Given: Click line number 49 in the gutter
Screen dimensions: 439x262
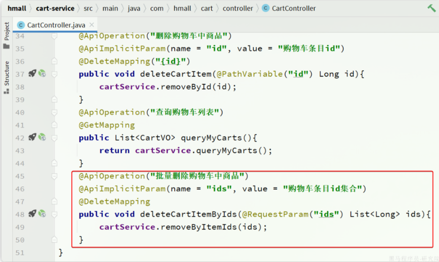Looking at the screenshot, I should (x=20, y=227).
